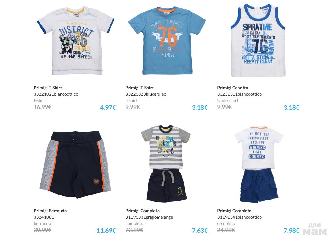The image size is (332, 240).
Task: Open the blue Navy Spirit 76 t-shirt image
Action: tap(167, 41)
